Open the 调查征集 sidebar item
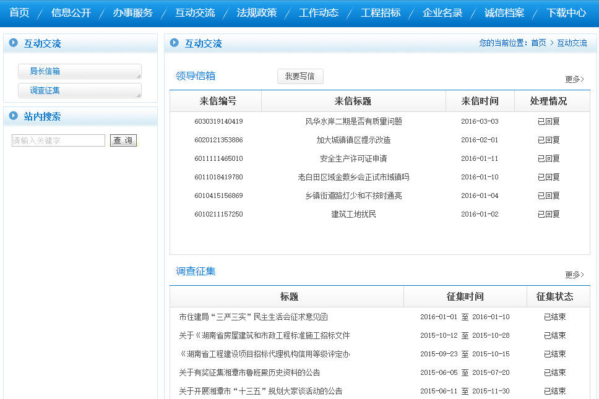Image resolution: width=599 pixels, height=399 pixels. point(79,90)
